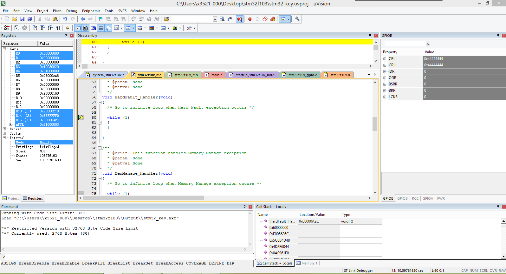Click the Show Next Statement yellow arrow
Screen dimensions: 506x274
point(68,28)
